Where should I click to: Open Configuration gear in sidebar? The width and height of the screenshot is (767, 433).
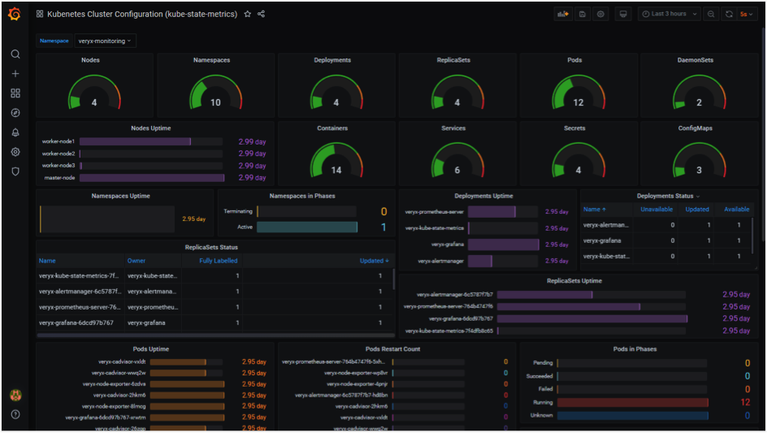(15, 152)
